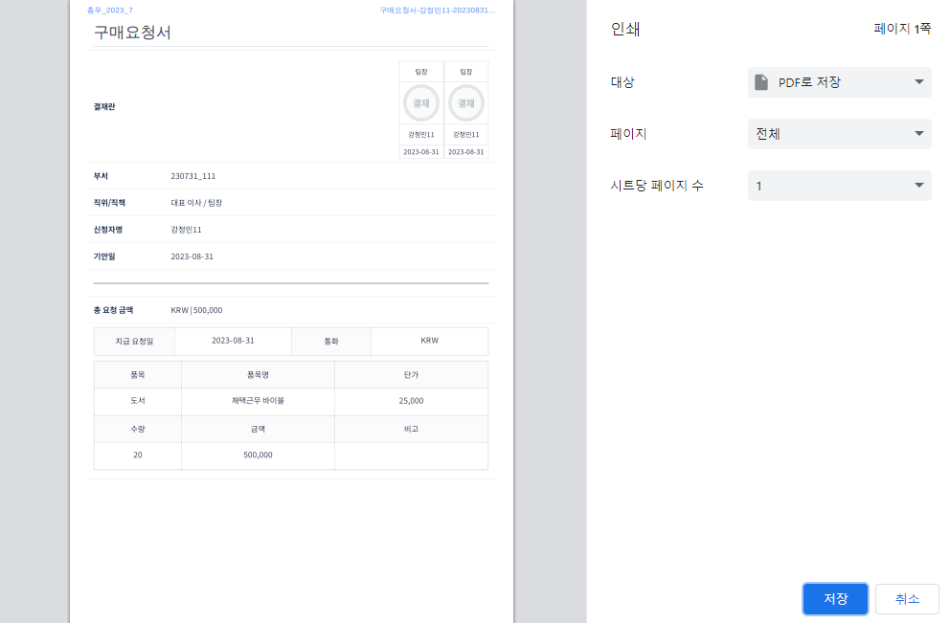The height and width of the screenshot is (623, 950).
Task: Click the 구매요청서 title in preview
Action: coord(132,33)
